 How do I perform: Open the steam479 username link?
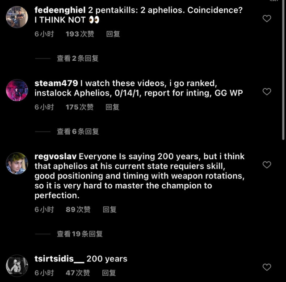[x=56, y=83]
